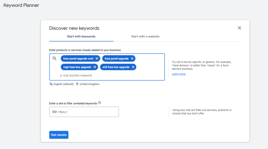Select the 'fuse panel upgrade' chip text

pos(116,59)
